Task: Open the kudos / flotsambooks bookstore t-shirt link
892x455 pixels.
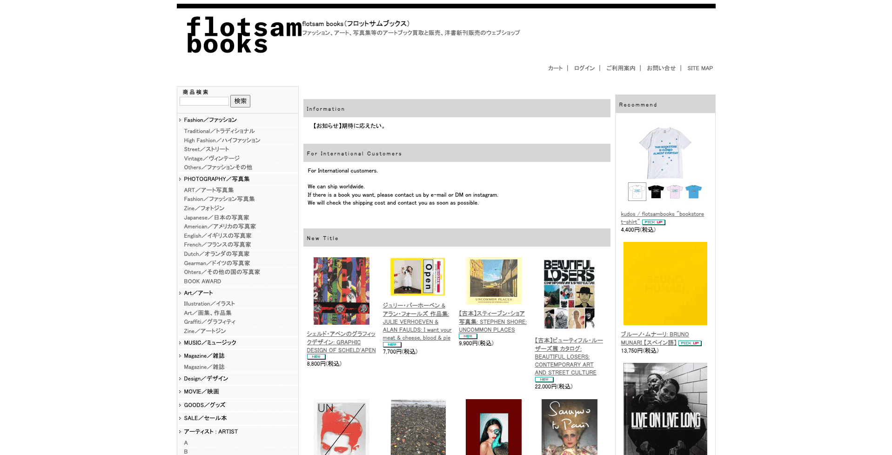Action: pos(662,218)
